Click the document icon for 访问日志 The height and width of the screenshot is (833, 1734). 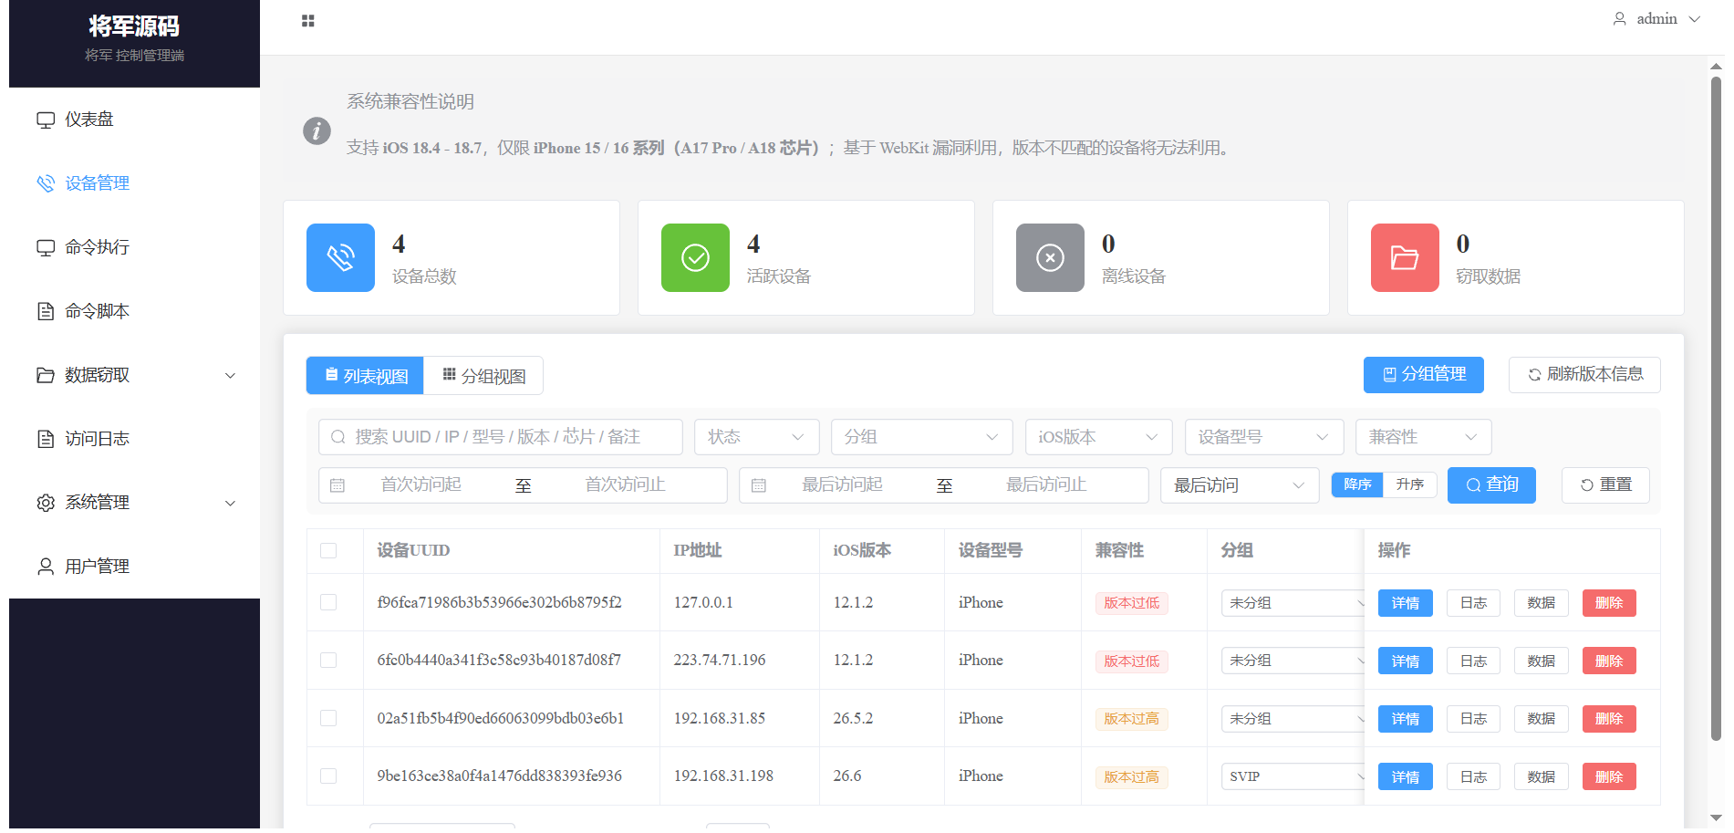click(46, 439)
